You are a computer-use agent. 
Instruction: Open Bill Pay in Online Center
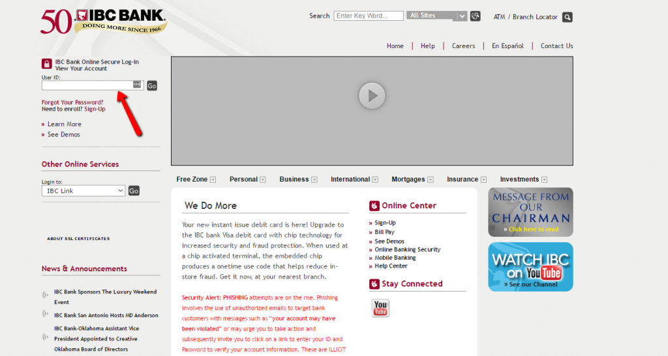[x=384, y=232]
